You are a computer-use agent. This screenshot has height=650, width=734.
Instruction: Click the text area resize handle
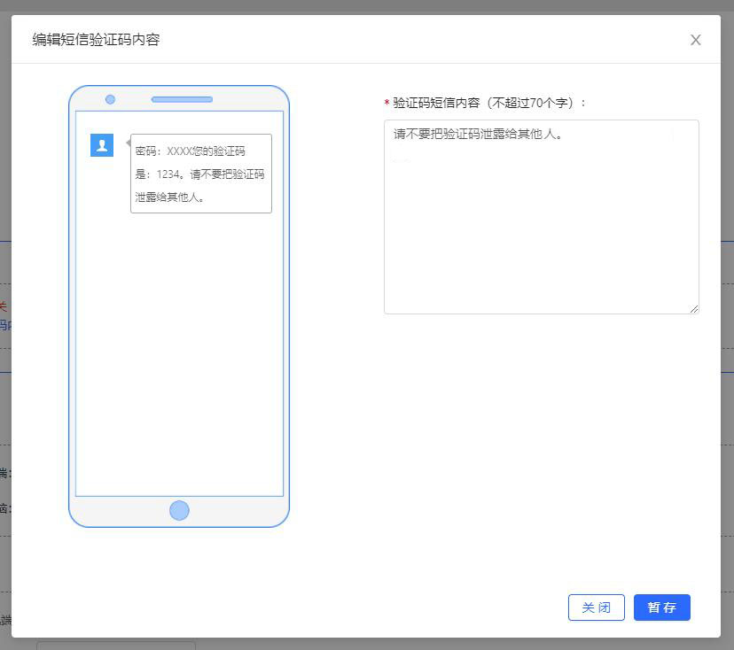tap(694, 309)
